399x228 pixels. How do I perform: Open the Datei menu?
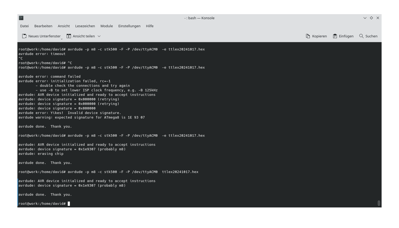coord(24,26)
